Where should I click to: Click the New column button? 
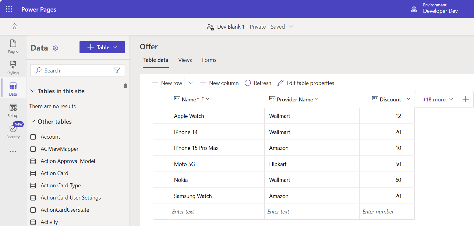point(219,83)
